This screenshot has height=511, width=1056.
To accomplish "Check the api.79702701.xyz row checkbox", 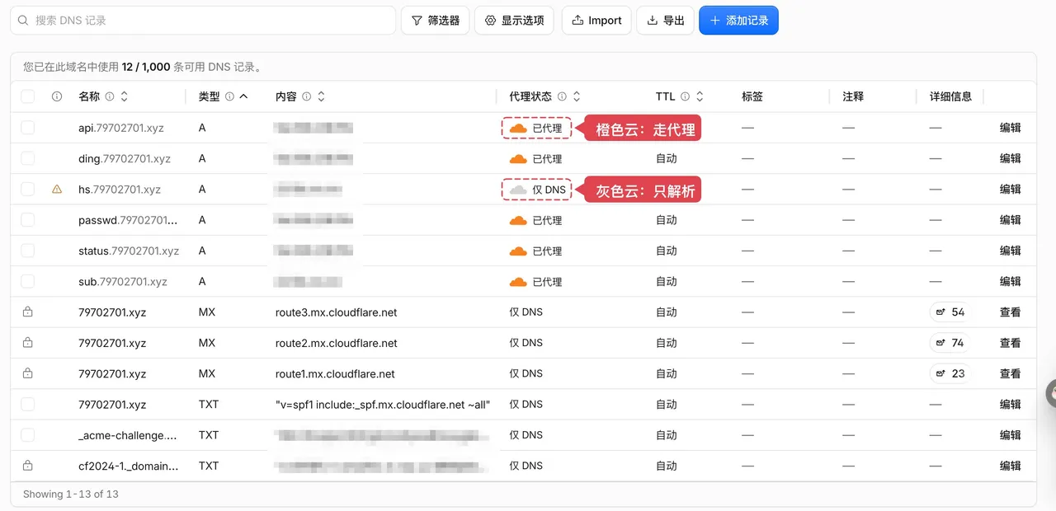I will [28, 128].
